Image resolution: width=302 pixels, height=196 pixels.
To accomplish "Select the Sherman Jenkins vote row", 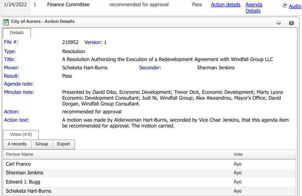I will point(149,173).
